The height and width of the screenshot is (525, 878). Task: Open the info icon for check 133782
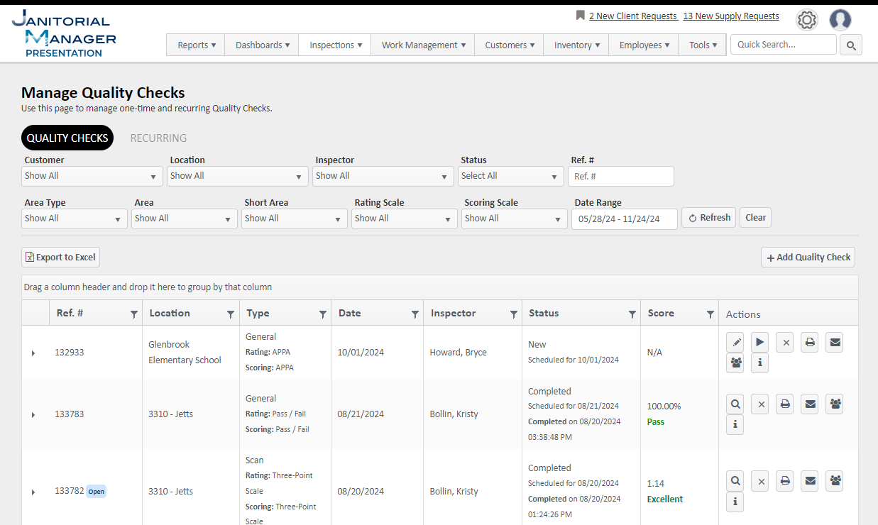(735, 502)
